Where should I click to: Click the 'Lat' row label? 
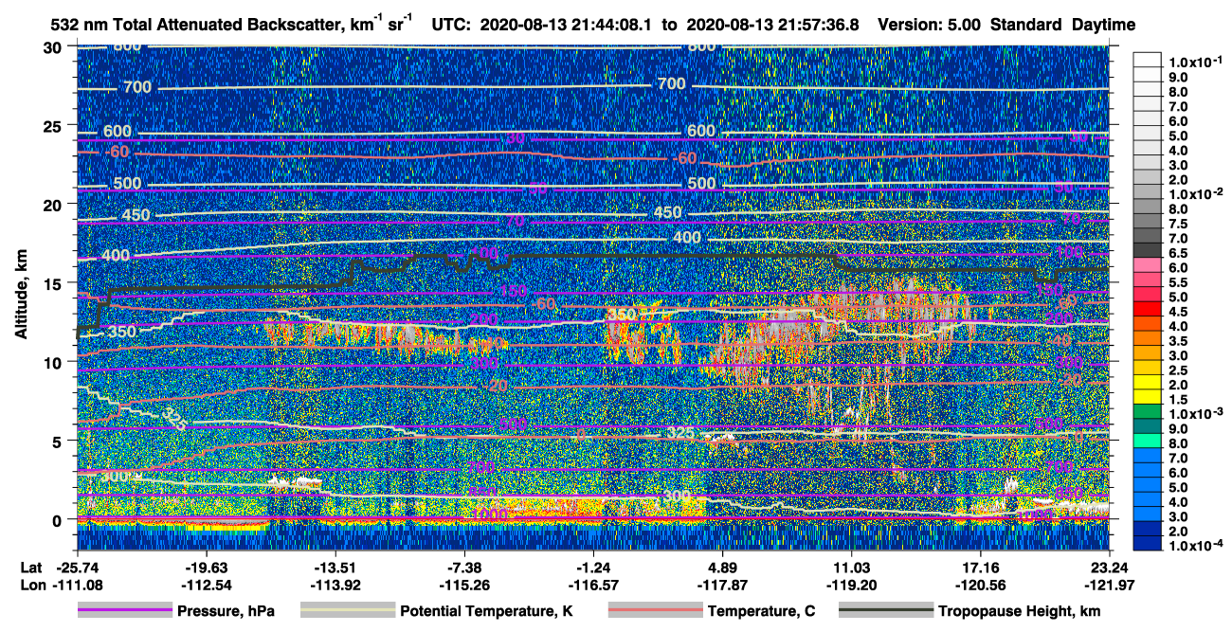[31, 567]
